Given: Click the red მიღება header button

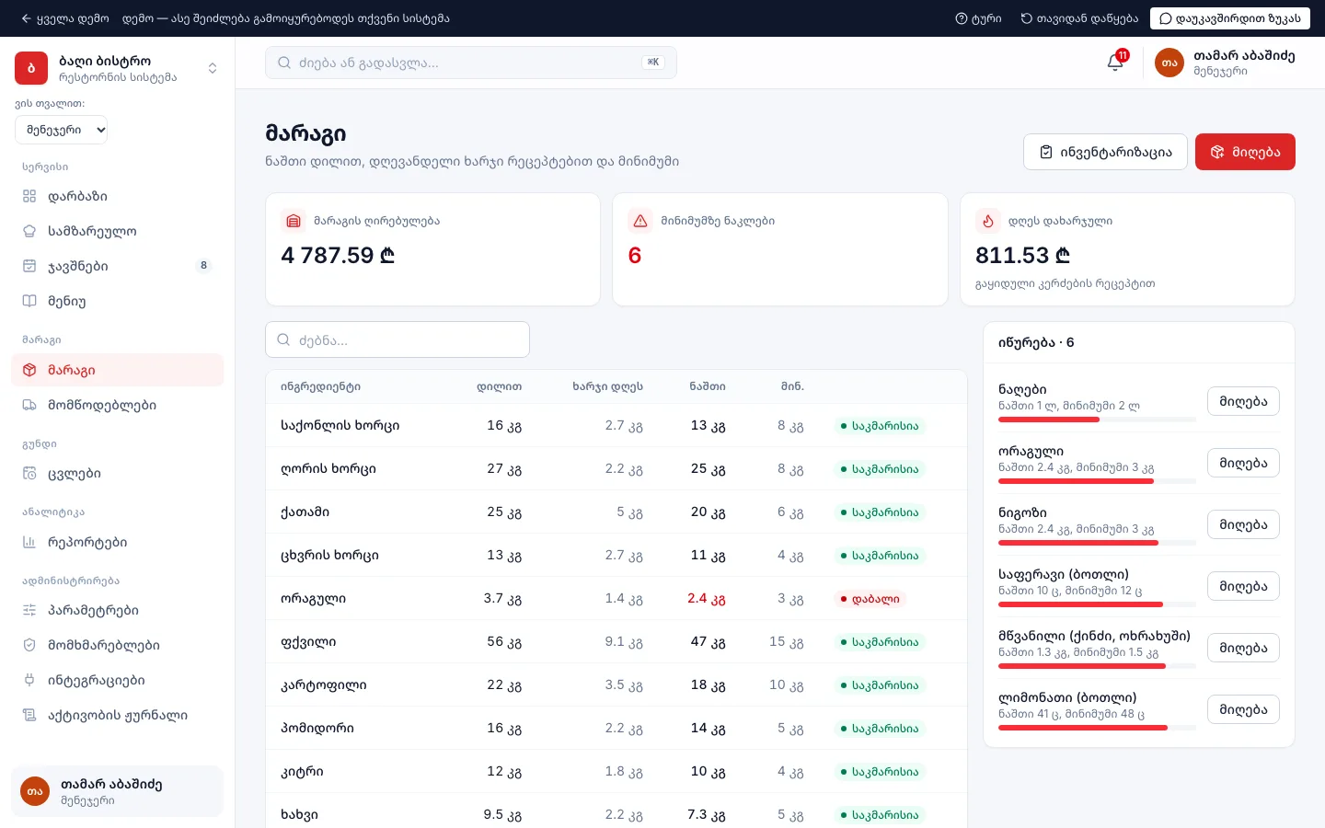Looking at the screenshot, I should click(1245, 152).
